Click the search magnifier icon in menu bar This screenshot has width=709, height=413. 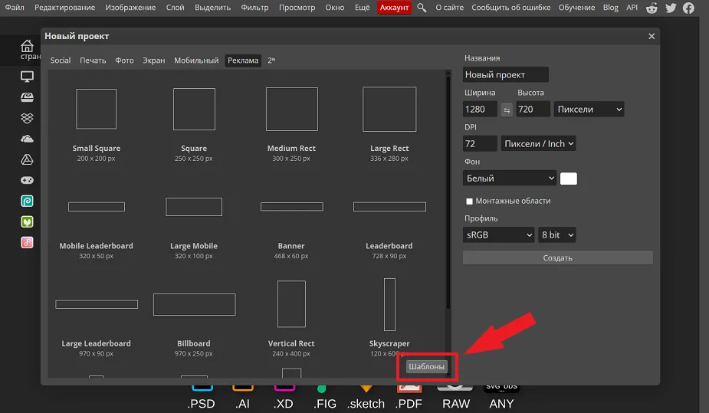click(x=422, y=8)
